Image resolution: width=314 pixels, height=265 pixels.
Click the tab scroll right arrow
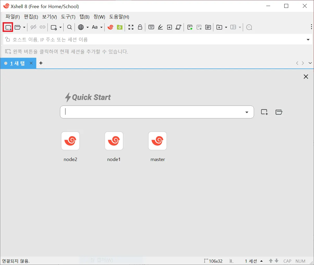303,63
